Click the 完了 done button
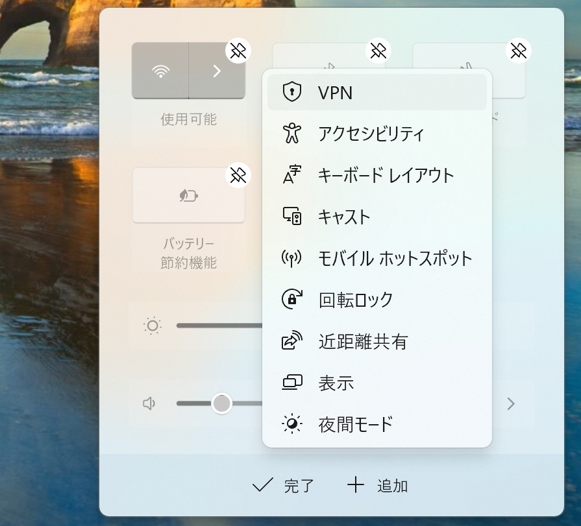Viewport: 581px width, 526px height. (283, 485)
